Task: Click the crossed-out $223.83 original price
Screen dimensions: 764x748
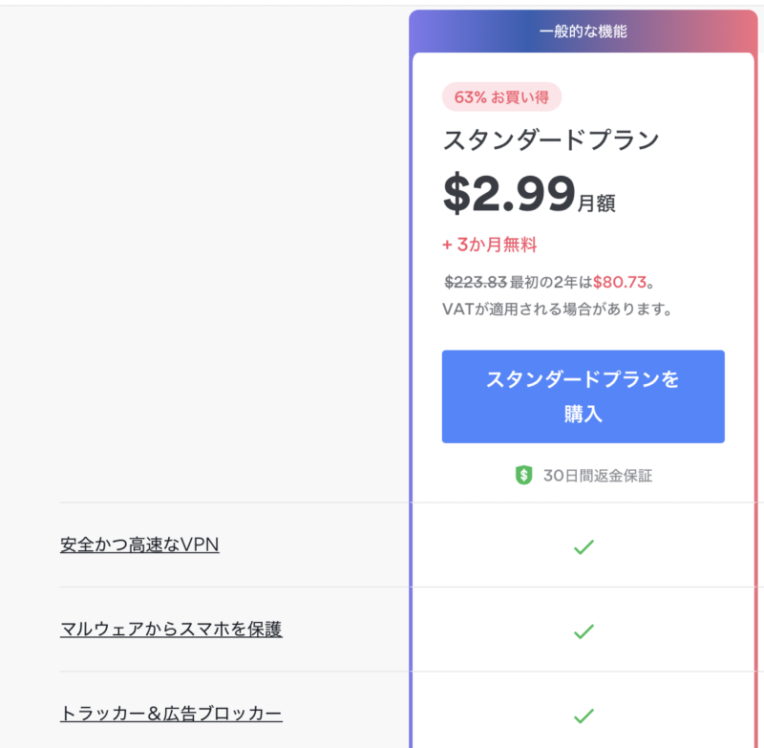Action: click(x=476, y=282)
